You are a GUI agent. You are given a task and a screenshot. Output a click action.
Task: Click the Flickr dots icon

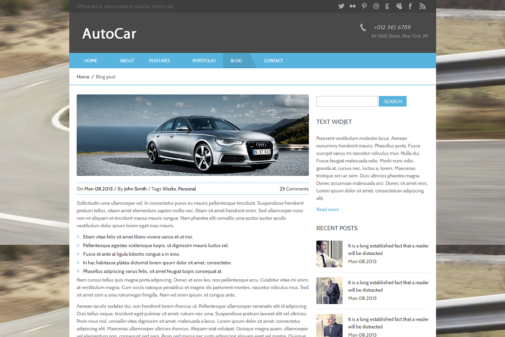click(353, 6)
